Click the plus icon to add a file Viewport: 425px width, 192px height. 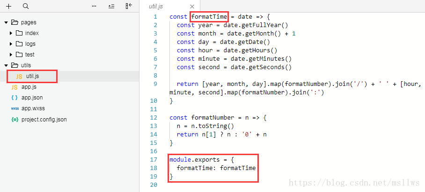8,6
